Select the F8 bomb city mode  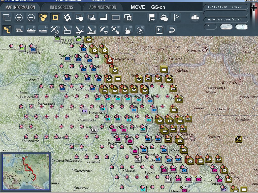[91, 30]
